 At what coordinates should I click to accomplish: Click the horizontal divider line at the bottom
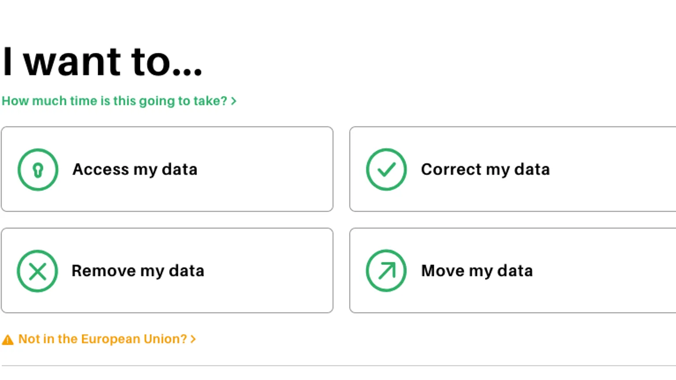(x=338, y=365)
